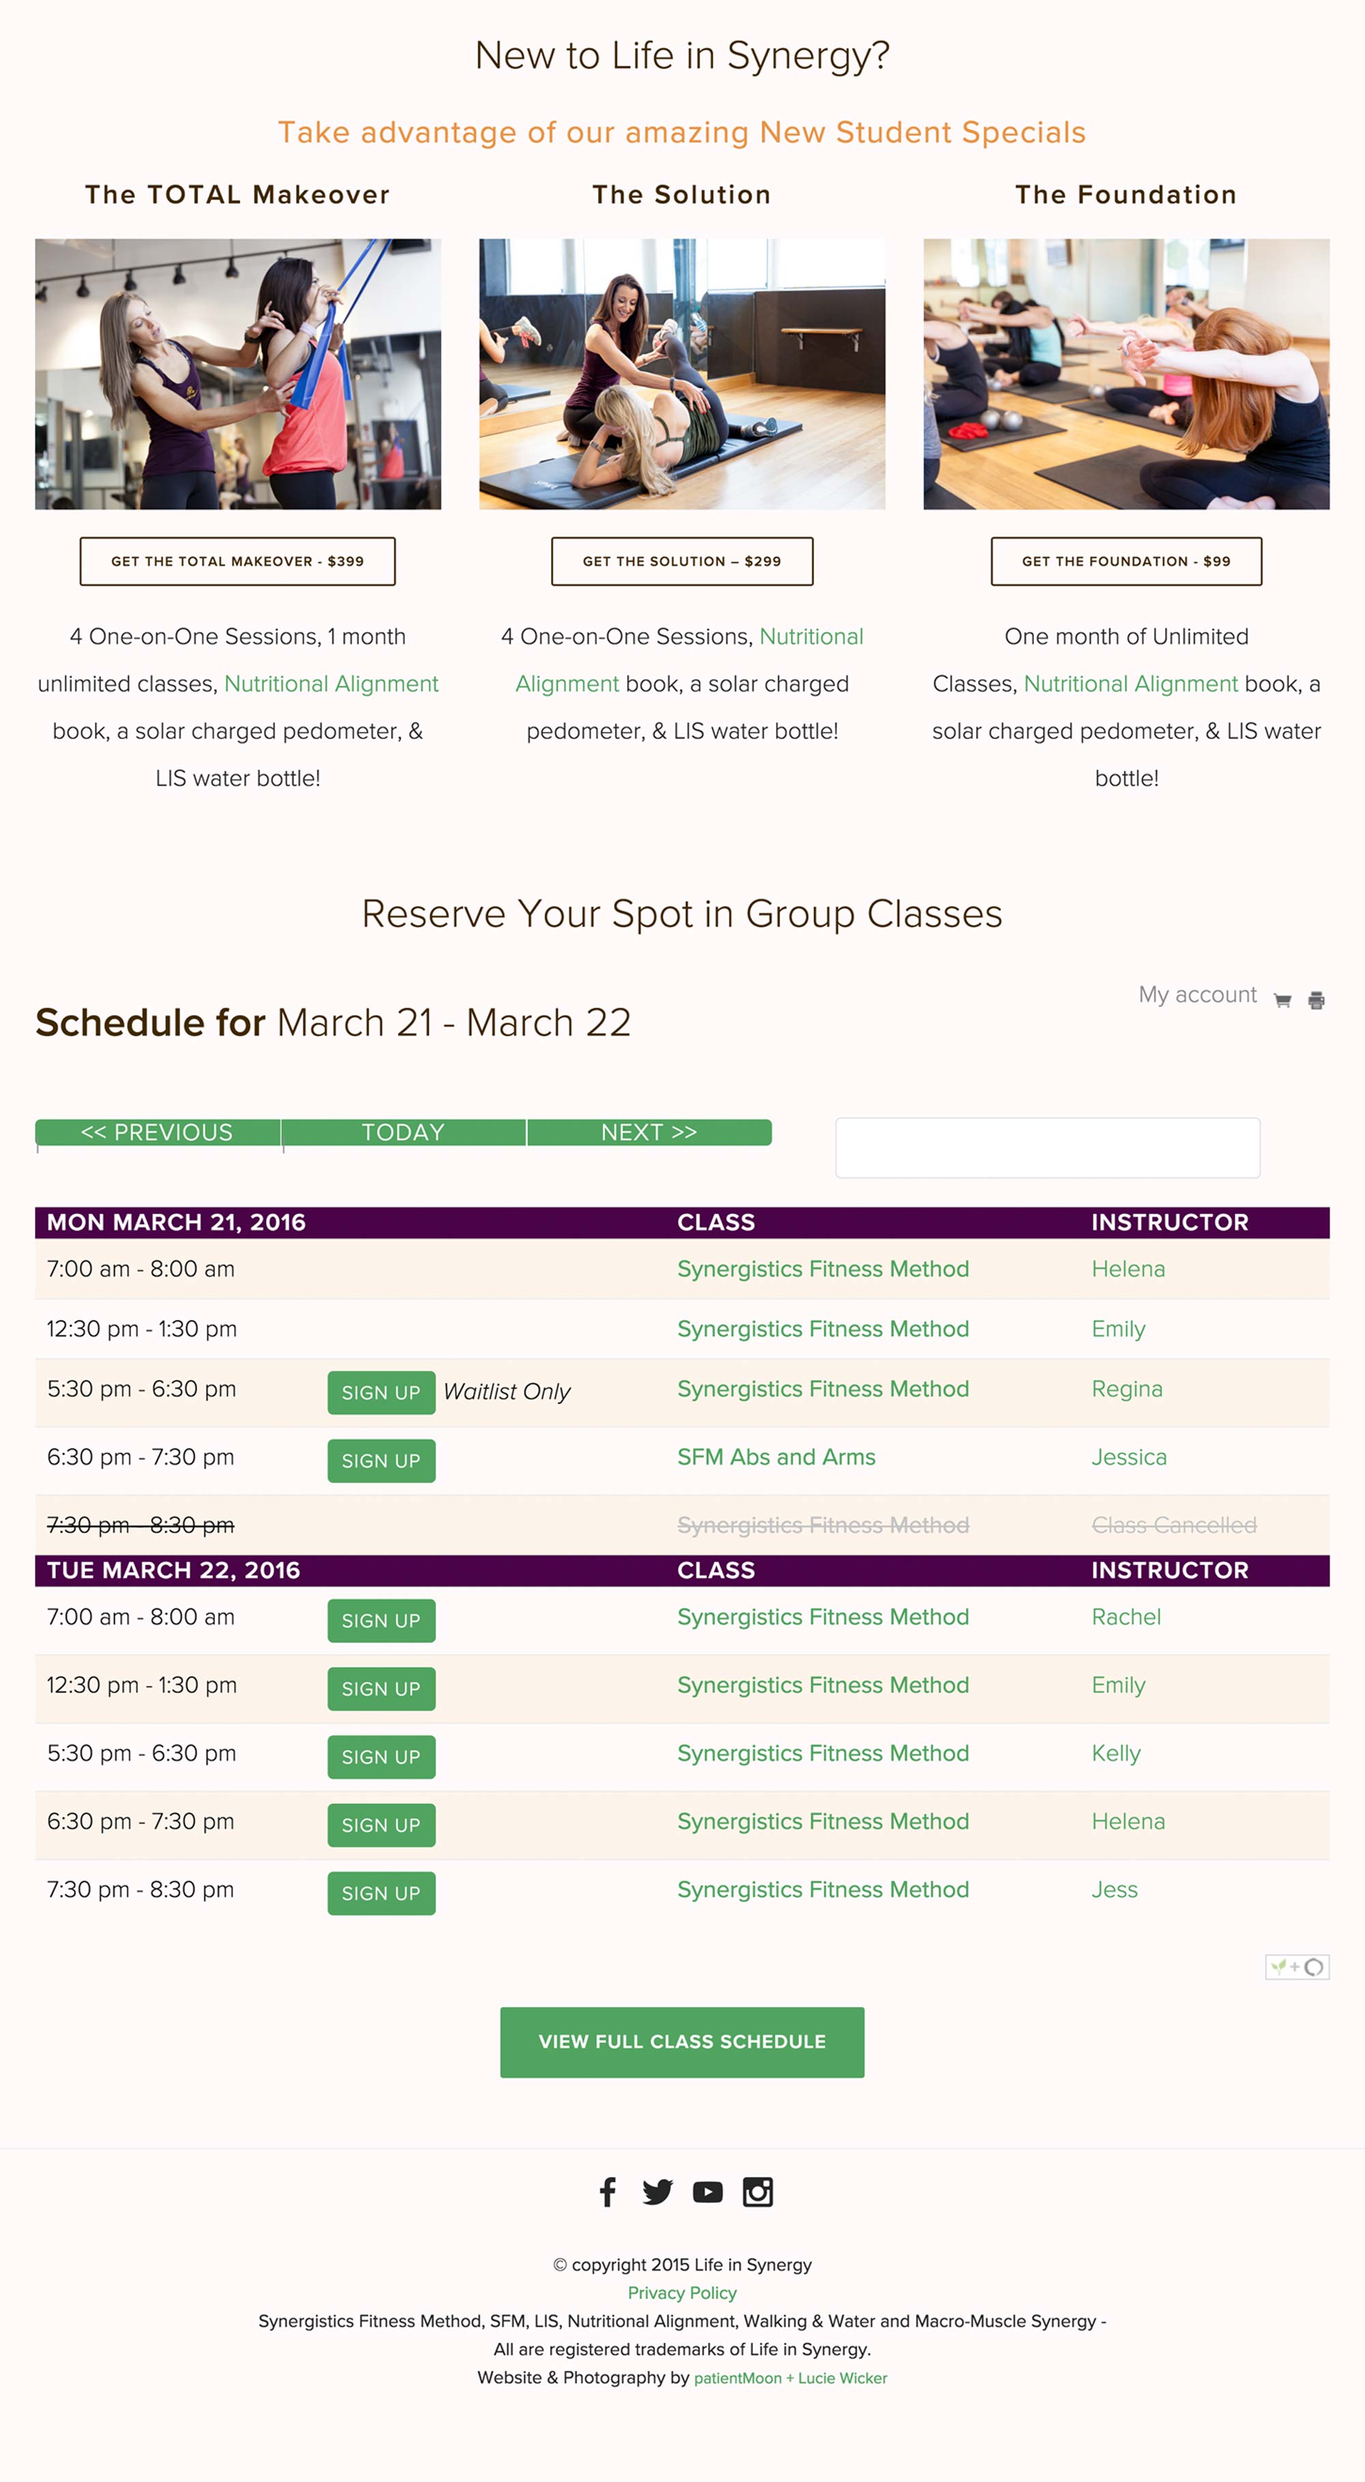Screen dimensions: 1365x2482
Task: Open the shopping cart icon
Action: [x=1282, y=1000]
